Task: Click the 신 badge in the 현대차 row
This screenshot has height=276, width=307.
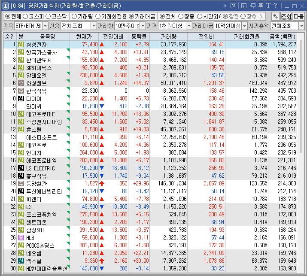Action: 21,152
